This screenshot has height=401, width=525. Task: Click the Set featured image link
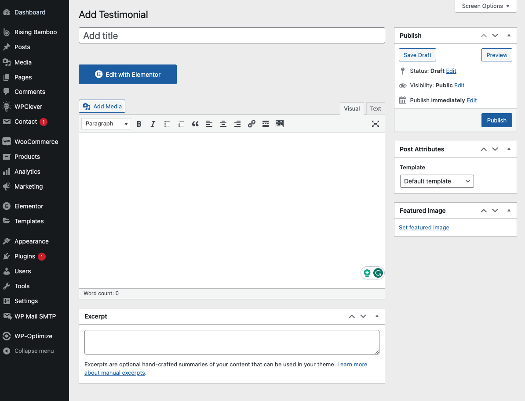click(x=424, y=227)
